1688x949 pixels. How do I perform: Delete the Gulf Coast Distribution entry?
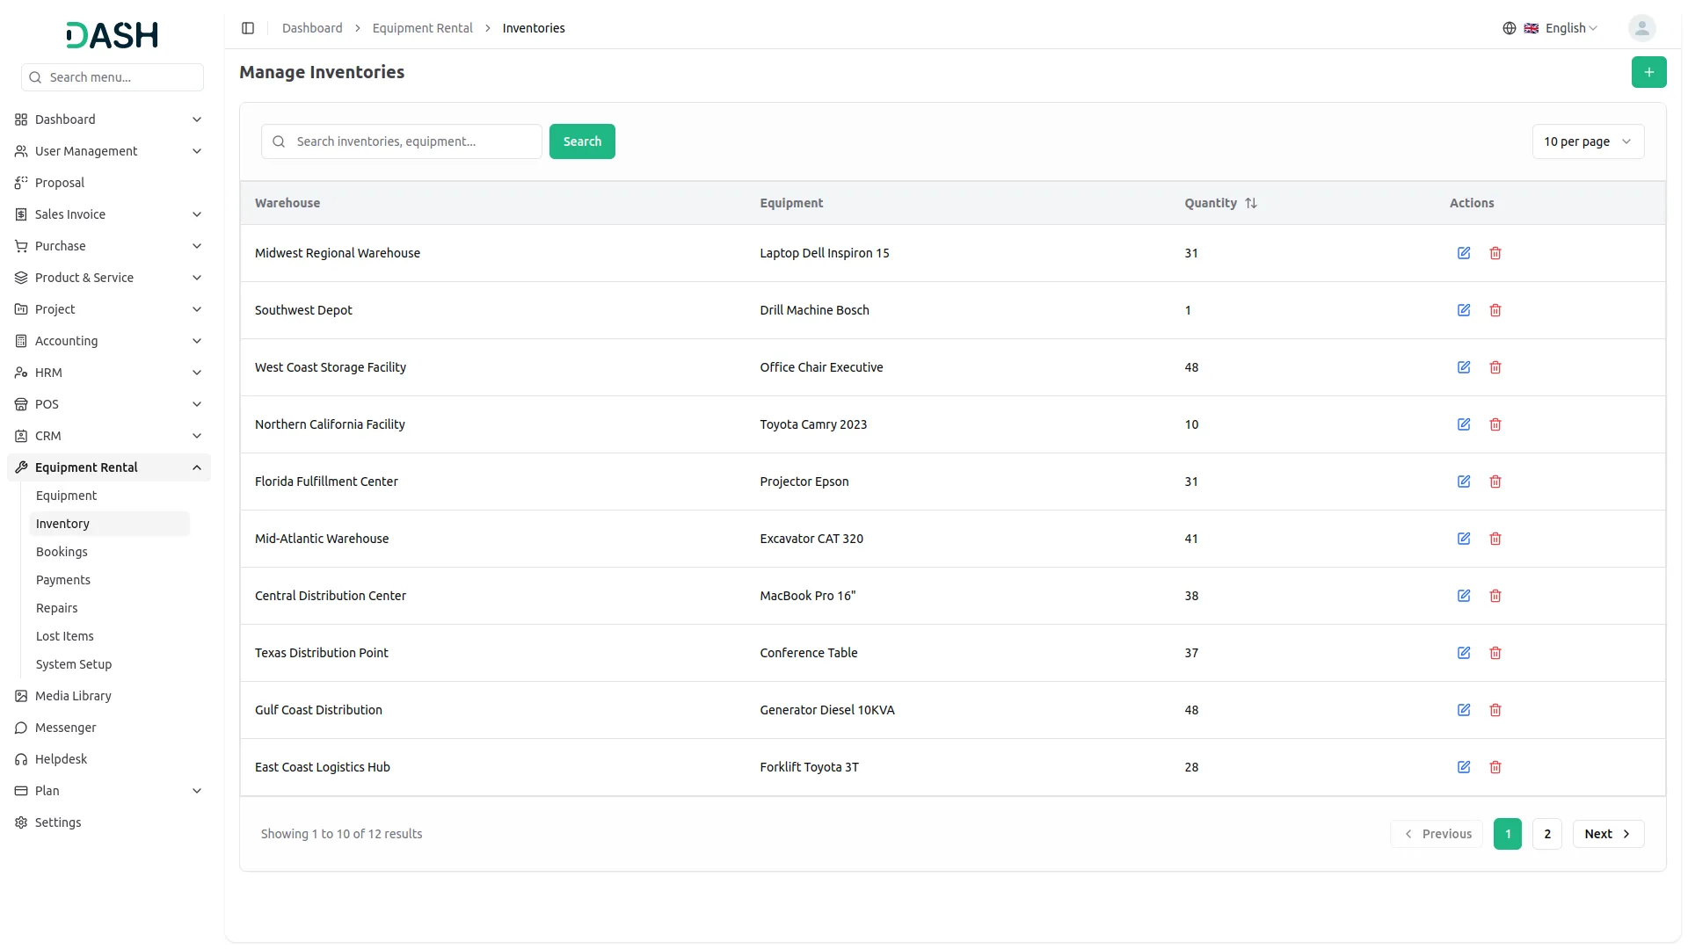click(1495, 710)
